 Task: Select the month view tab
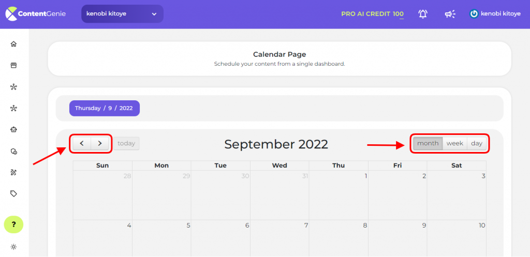428,144
